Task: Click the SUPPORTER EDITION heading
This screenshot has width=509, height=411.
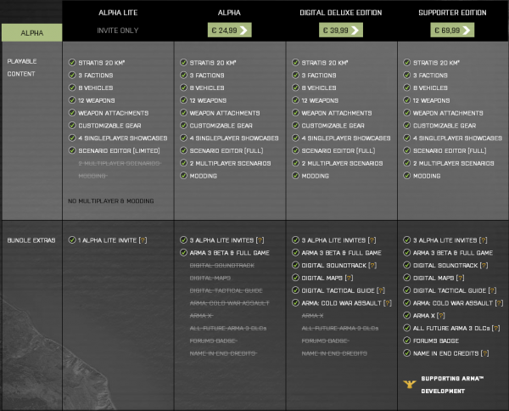Action: [x=452, y=13]
